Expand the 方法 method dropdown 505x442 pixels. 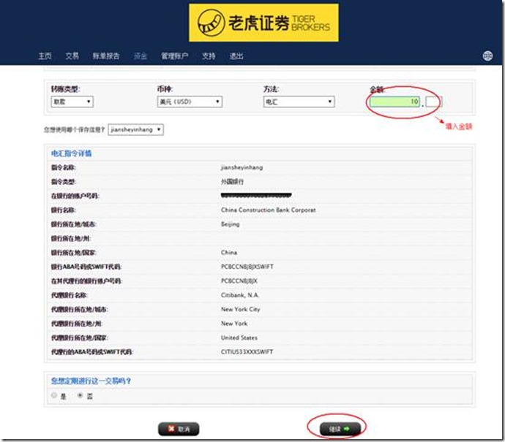[299, 102]
